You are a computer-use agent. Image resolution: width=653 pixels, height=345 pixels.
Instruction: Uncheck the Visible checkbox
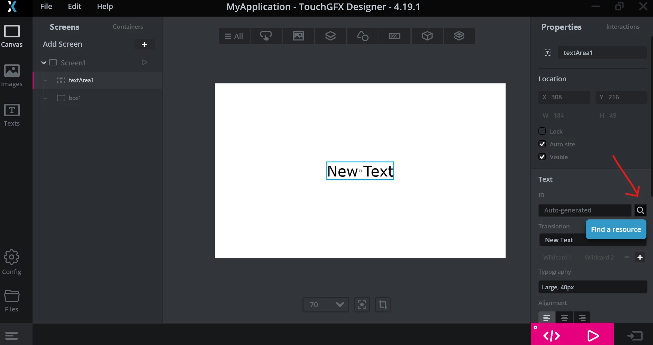click(x=542, y=157)
